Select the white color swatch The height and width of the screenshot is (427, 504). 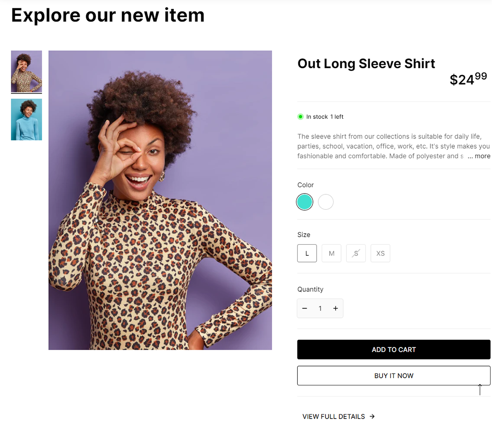pyautogui.click(x=325, y=202)
